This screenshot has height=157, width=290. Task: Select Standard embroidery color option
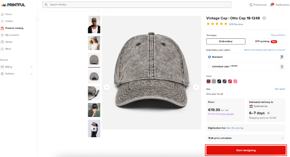[209, 57]
